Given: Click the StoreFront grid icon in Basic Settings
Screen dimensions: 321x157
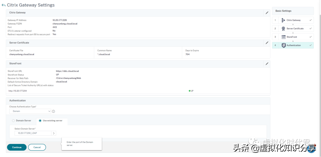Looking at the screenshot, I should click(284, 37).
